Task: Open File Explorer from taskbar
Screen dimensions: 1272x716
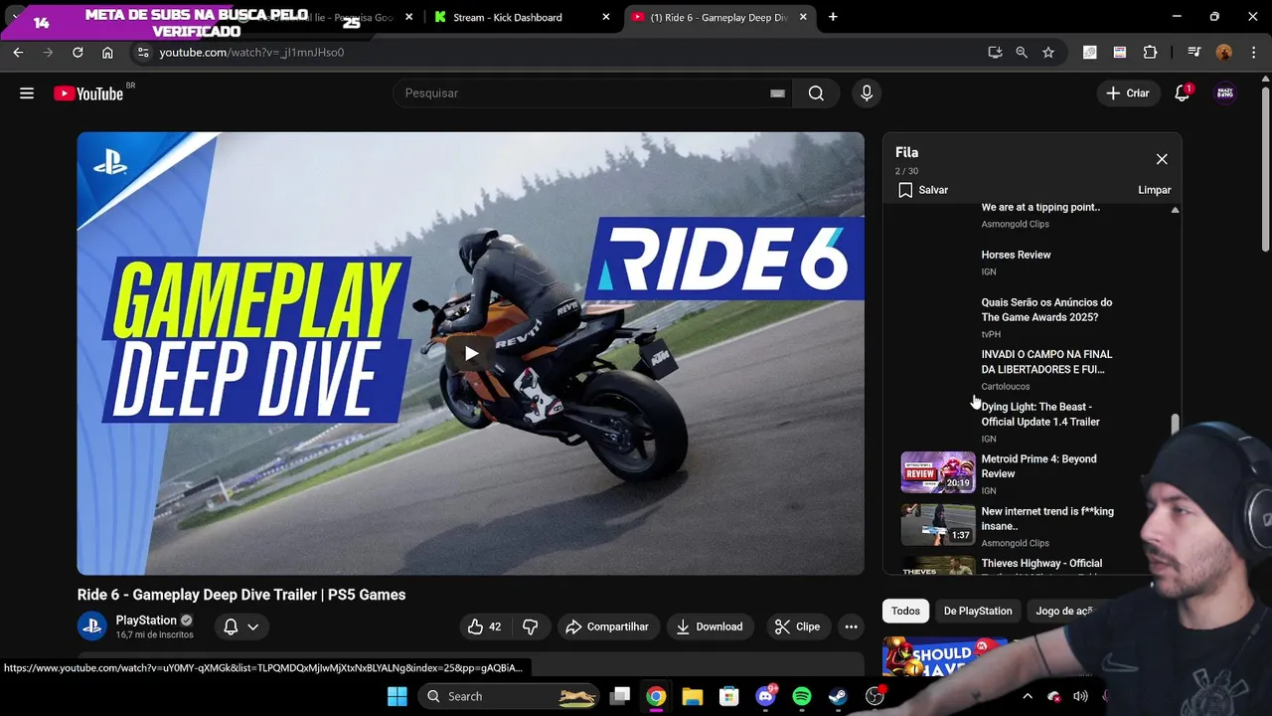Action: [x=693, y=696]
